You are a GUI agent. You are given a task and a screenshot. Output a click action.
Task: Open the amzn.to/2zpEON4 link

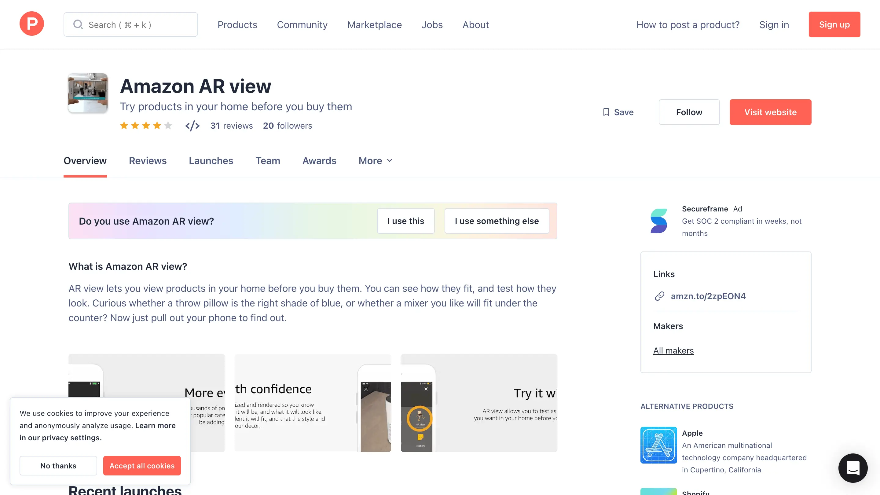[x=708, y=296]
